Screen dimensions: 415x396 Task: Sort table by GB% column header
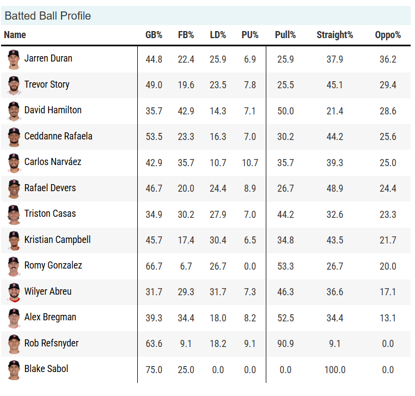154,35
